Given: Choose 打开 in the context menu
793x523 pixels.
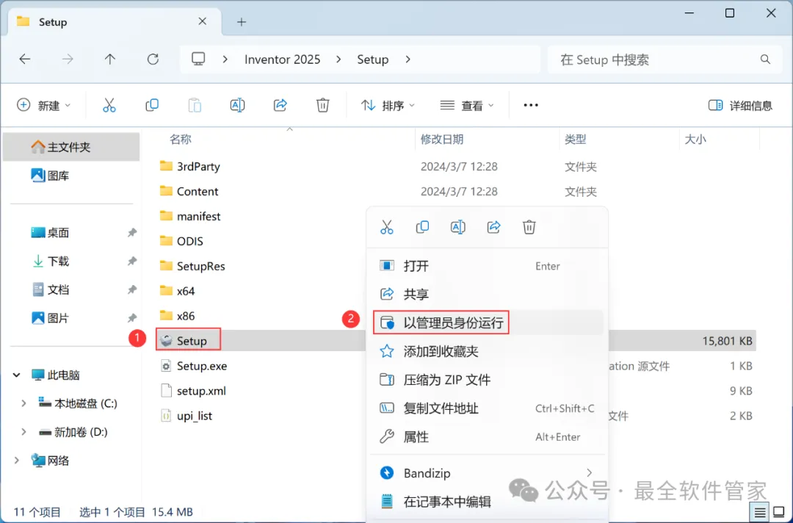Looking at the screenshot, I should coord(488,266).
